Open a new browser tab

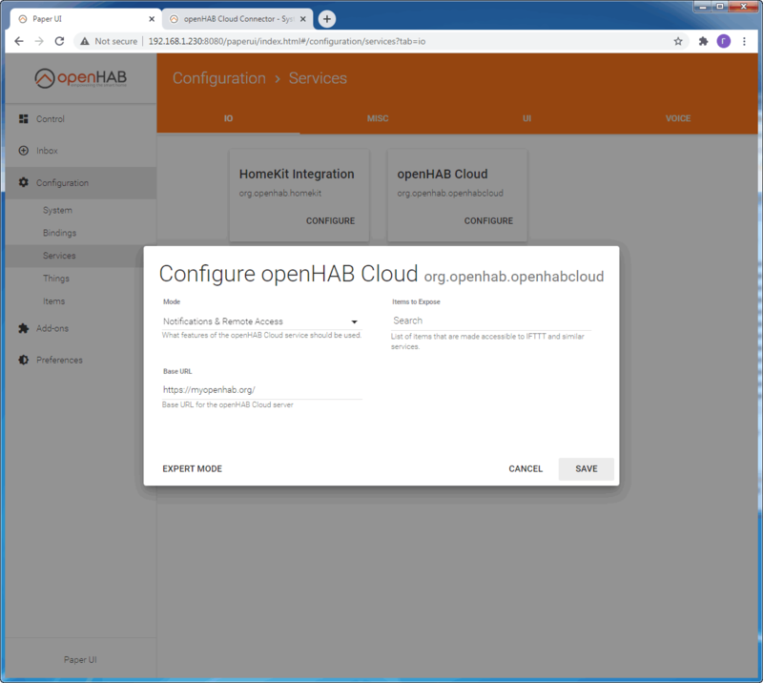[x=327, y=19]
